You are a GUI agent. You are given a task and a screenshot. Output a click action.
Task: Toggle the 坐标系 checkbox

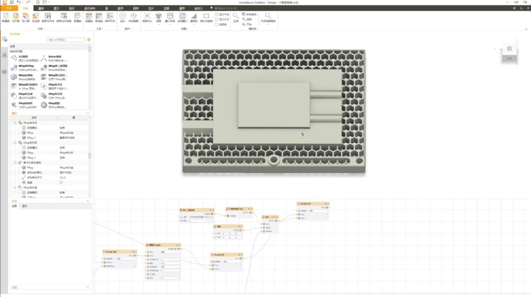click(217, 25)
